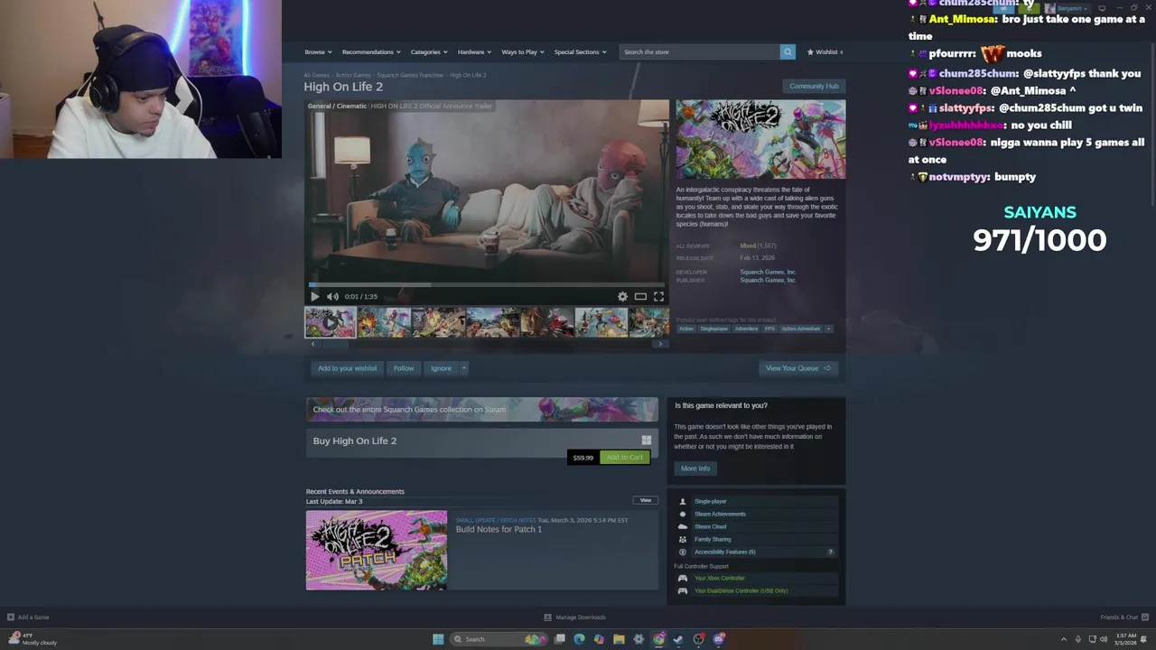The height and width of the screenshot is (650, 1156).
Task: Open Discord from the taskbar
Action: click(719, 639)
